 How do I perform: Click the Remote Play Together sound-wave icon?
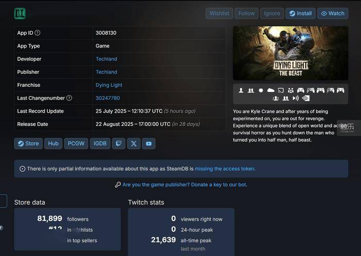pos(296,99)
